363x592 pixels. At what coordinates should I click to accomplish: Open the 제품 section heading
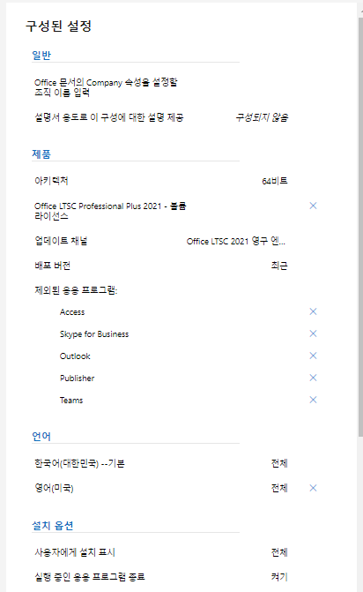(41, 154)
